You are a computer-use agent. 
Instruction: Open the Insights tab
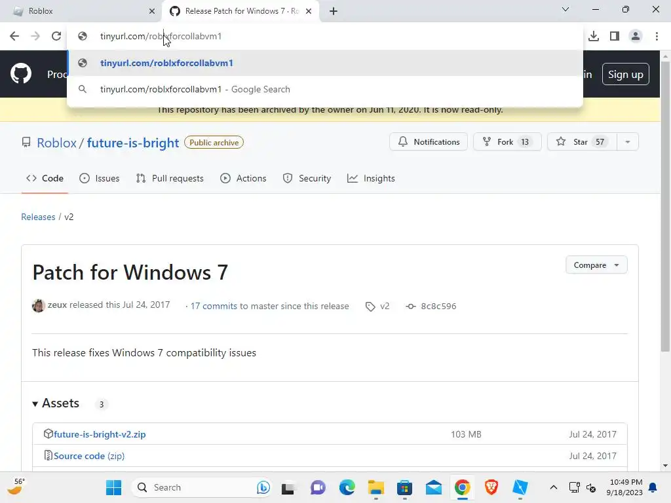pyautogui.click(x=371, y=178)
